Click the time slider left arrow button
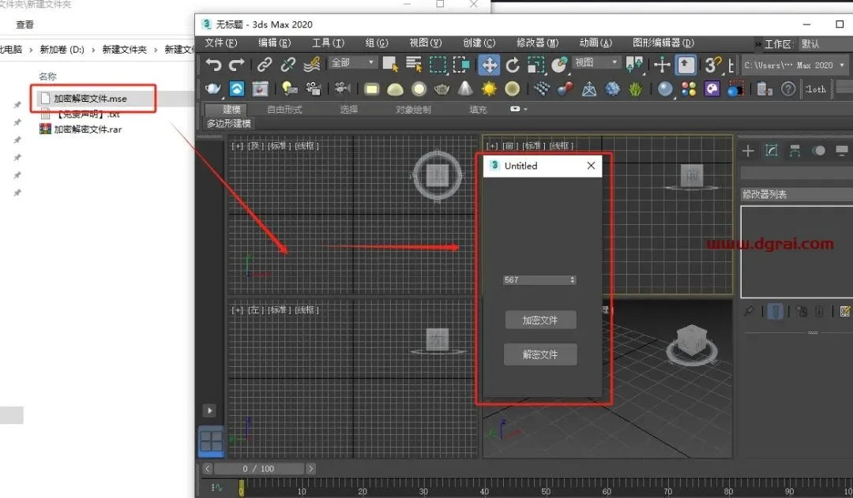The image size is (853, 498). pos(207,469)
